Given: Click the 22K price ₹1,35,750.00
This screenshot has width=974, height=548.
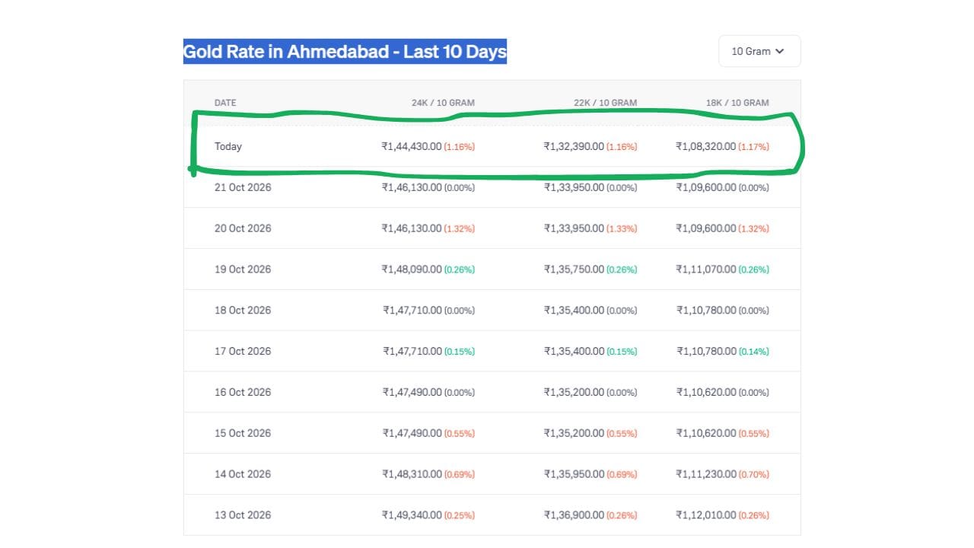Looking at the screenshot, I should pos(574,269).
